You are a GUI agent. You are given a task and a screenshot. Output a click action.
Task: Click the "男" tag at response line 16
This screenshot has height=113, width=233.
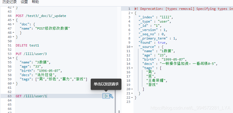pos(150,72)
